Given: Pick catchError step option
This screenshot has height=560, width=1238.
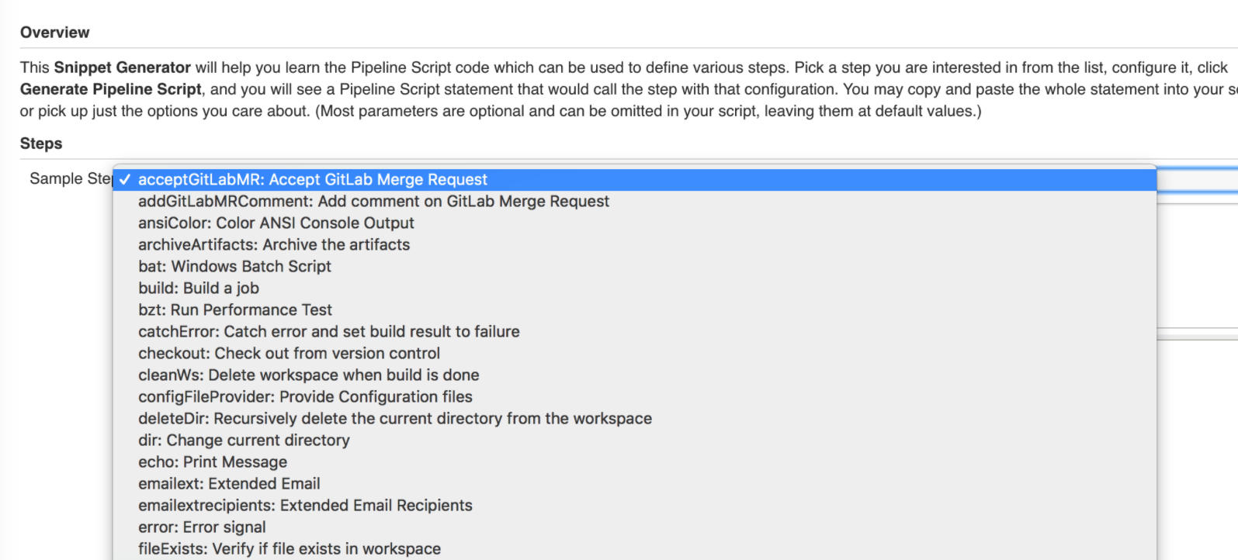Looking at the screenshot, I should 328,332.
